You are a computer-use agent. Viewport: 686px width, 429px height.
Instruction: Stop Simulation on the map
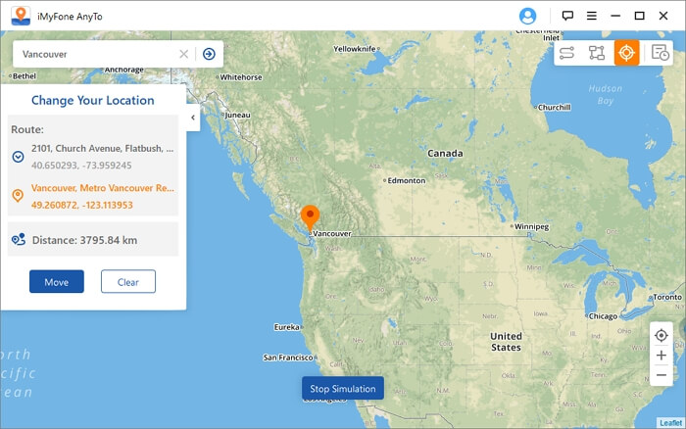(343, 388)
